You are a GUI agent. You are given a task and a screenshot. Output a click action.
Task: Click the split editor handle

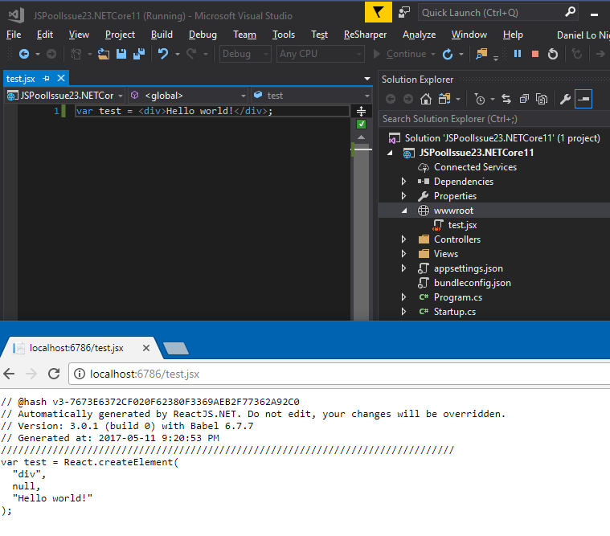click(361, 111)
